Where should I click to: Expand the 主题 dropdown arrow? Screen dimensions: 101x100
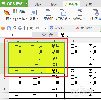10,19
